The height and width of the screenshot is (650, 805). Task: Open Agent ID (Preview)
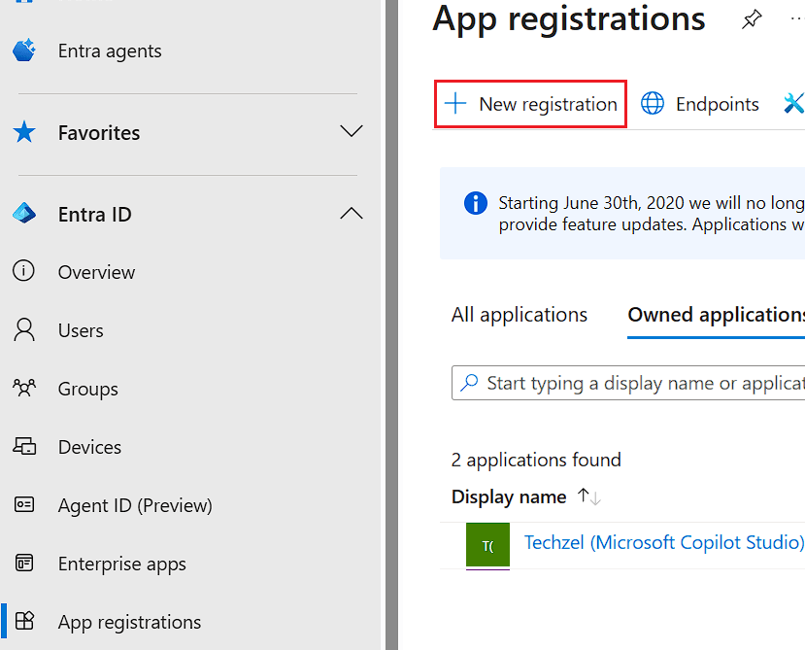coord(135,505)
